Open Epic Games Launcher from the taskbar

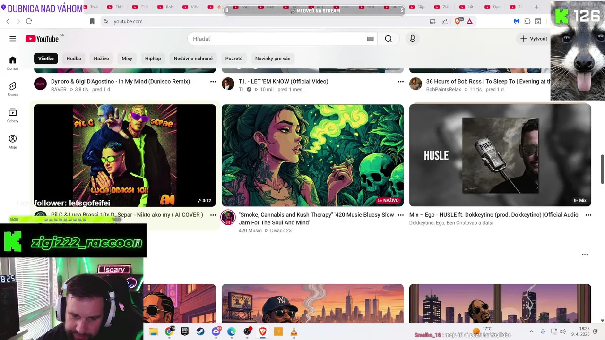185,331
